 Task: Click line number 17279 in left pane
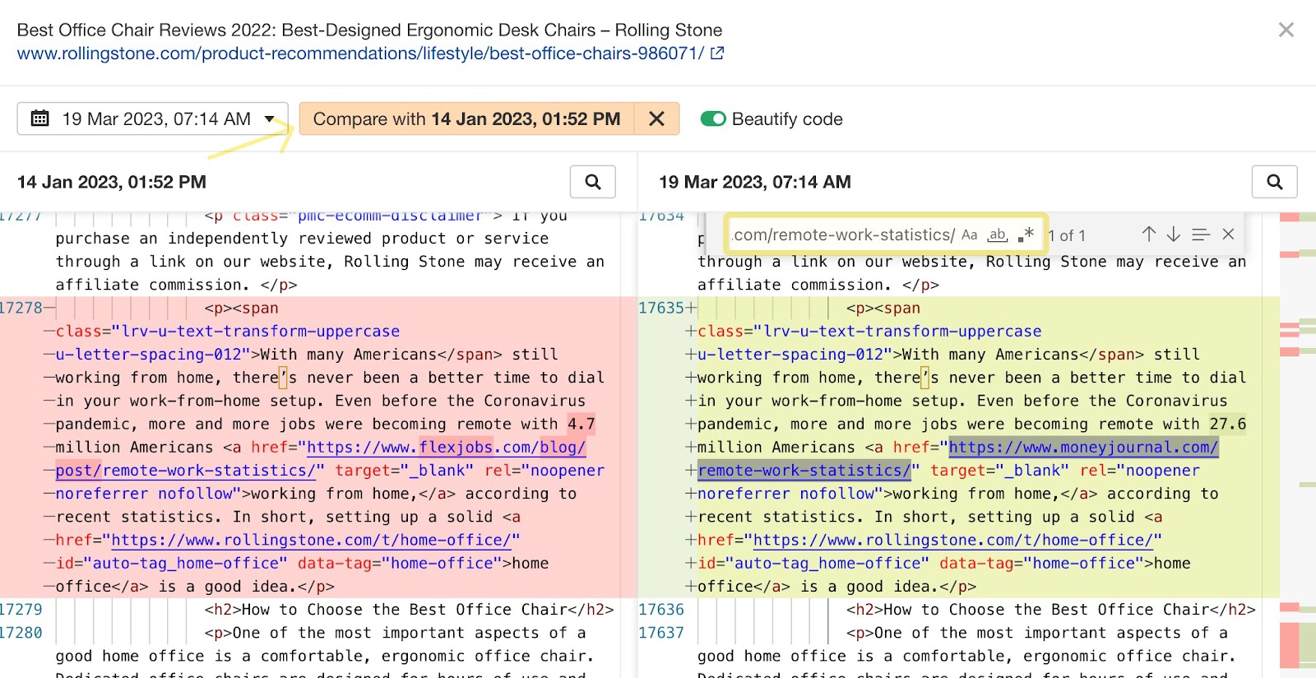coord(21,610)
